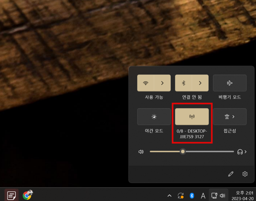Enable airplane mode (비행기 모드)

[230, 83]
